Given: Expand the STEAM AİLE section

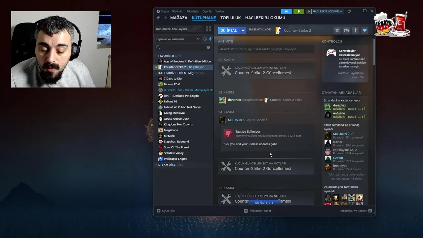Looking at the screenshot, I should click(x=156, y=165).
